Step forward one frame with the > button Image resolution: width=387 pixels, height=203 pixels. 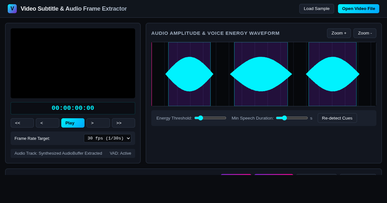click(x=98, y=123)
